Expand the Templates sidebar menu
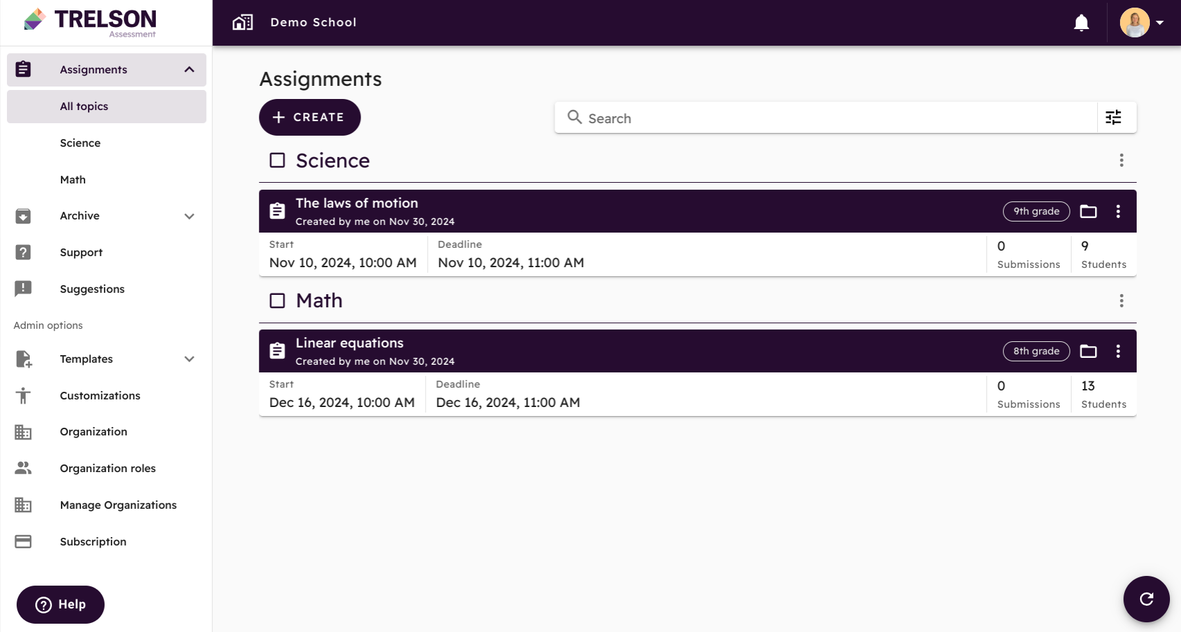This screenshot has width=1181, height=632. [x=189, y=359]
